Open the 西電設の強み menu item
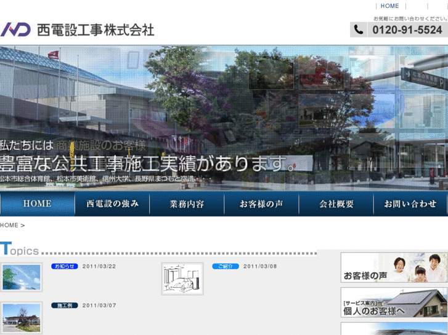 pos(112,203)
